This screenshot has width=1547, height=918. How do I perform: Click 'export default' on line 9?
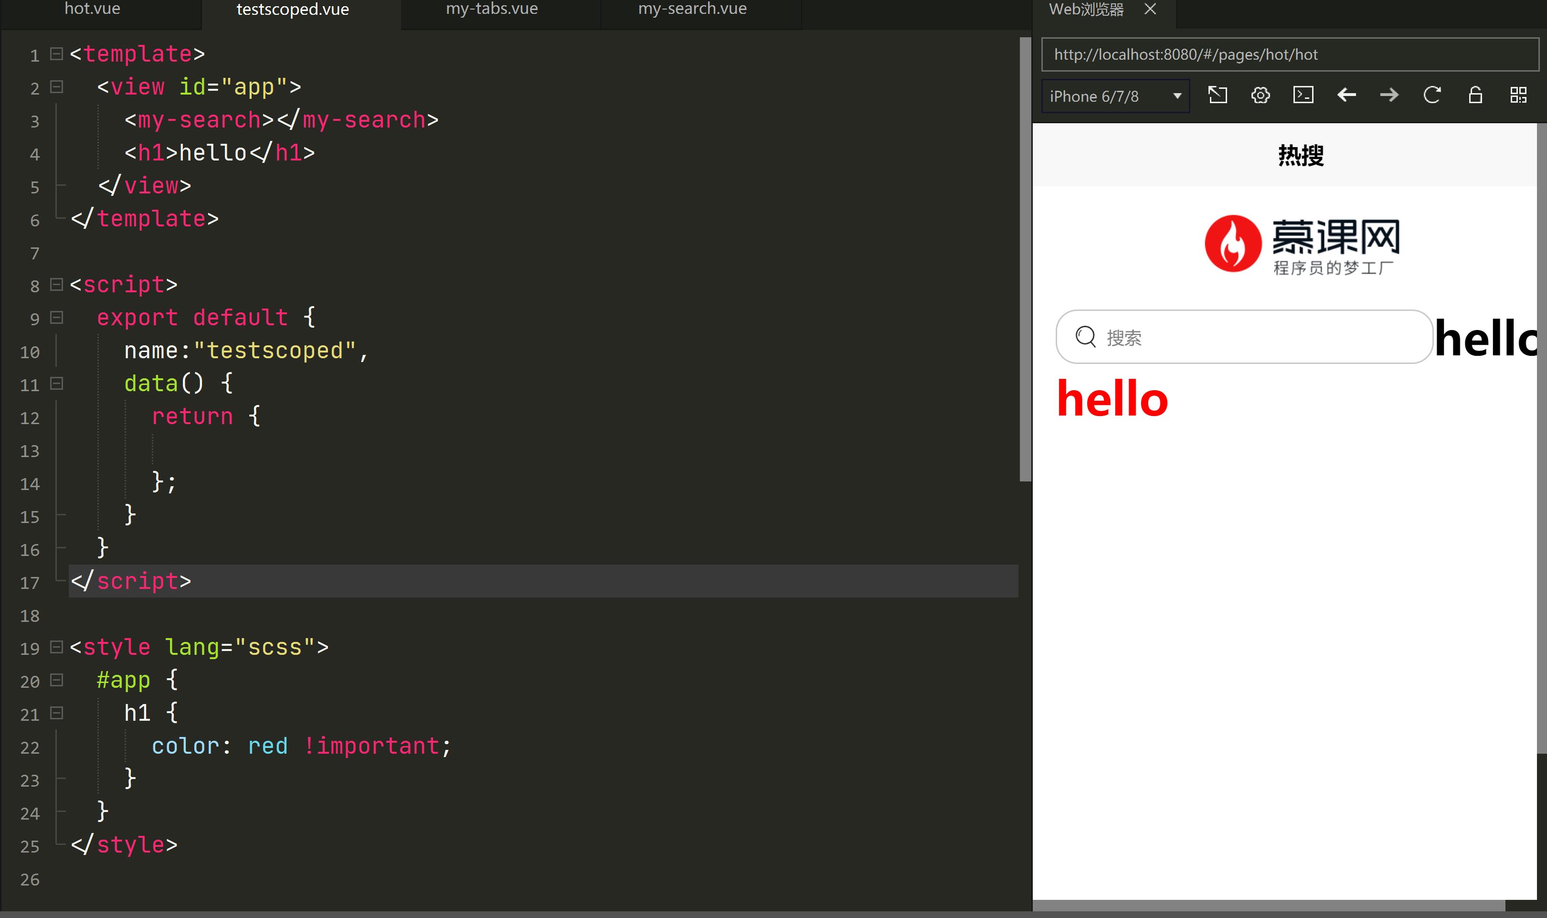[192, 317]
